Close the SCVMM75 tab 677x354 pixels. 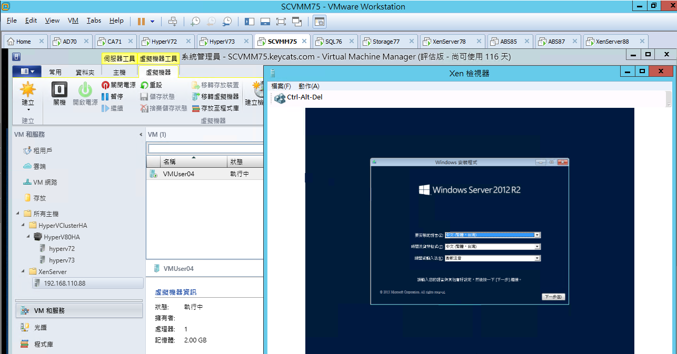305,42
